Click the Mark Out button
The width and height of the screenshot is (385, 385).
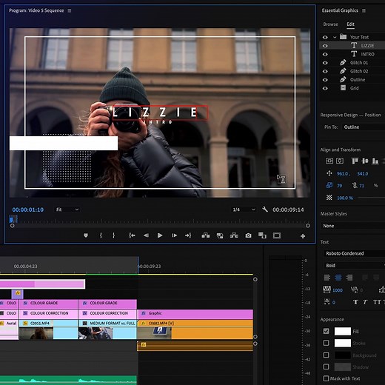pos(113,235)
